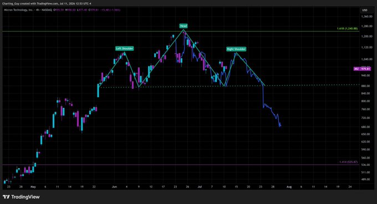Select the 'Left Shoulder' label

point(124,49)
